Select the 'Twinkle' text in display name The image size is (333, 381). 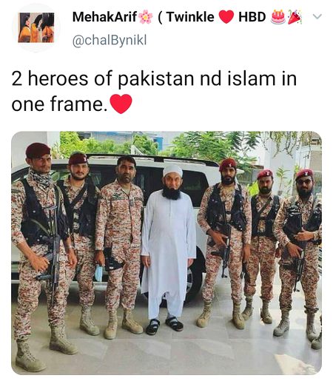tap(190, 17)
